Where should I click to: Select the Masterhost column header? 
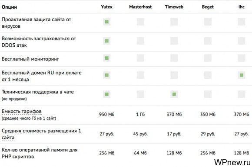tap(140, 7)
